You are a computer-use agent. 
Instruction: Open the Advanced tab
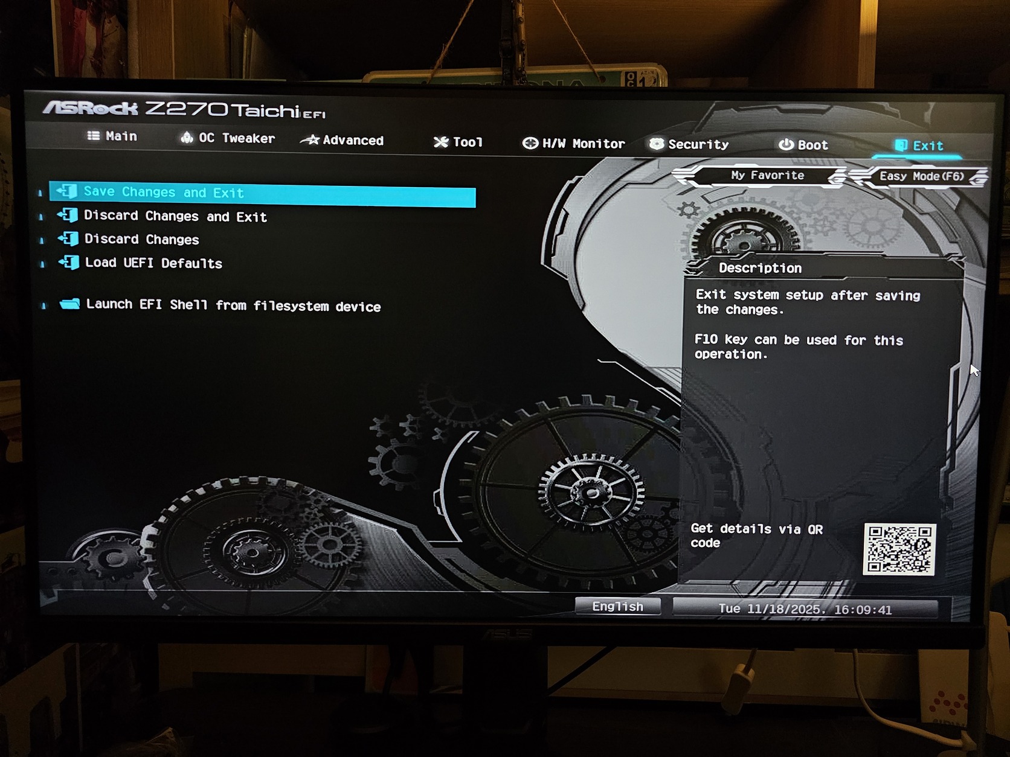[x=342, y=140]
